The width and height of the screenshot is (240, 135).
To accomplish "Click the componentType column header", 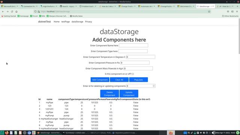I will [x=66, y=99].
